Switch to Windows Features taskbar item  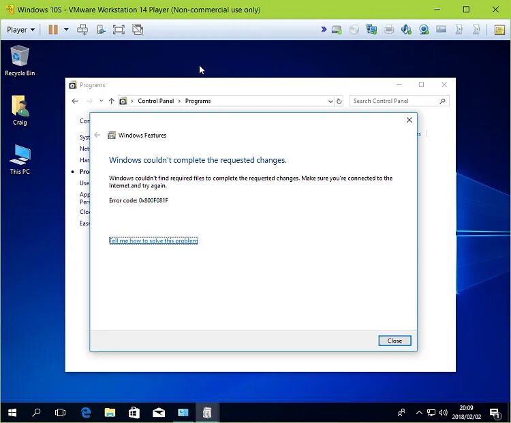tap(207, 413)
